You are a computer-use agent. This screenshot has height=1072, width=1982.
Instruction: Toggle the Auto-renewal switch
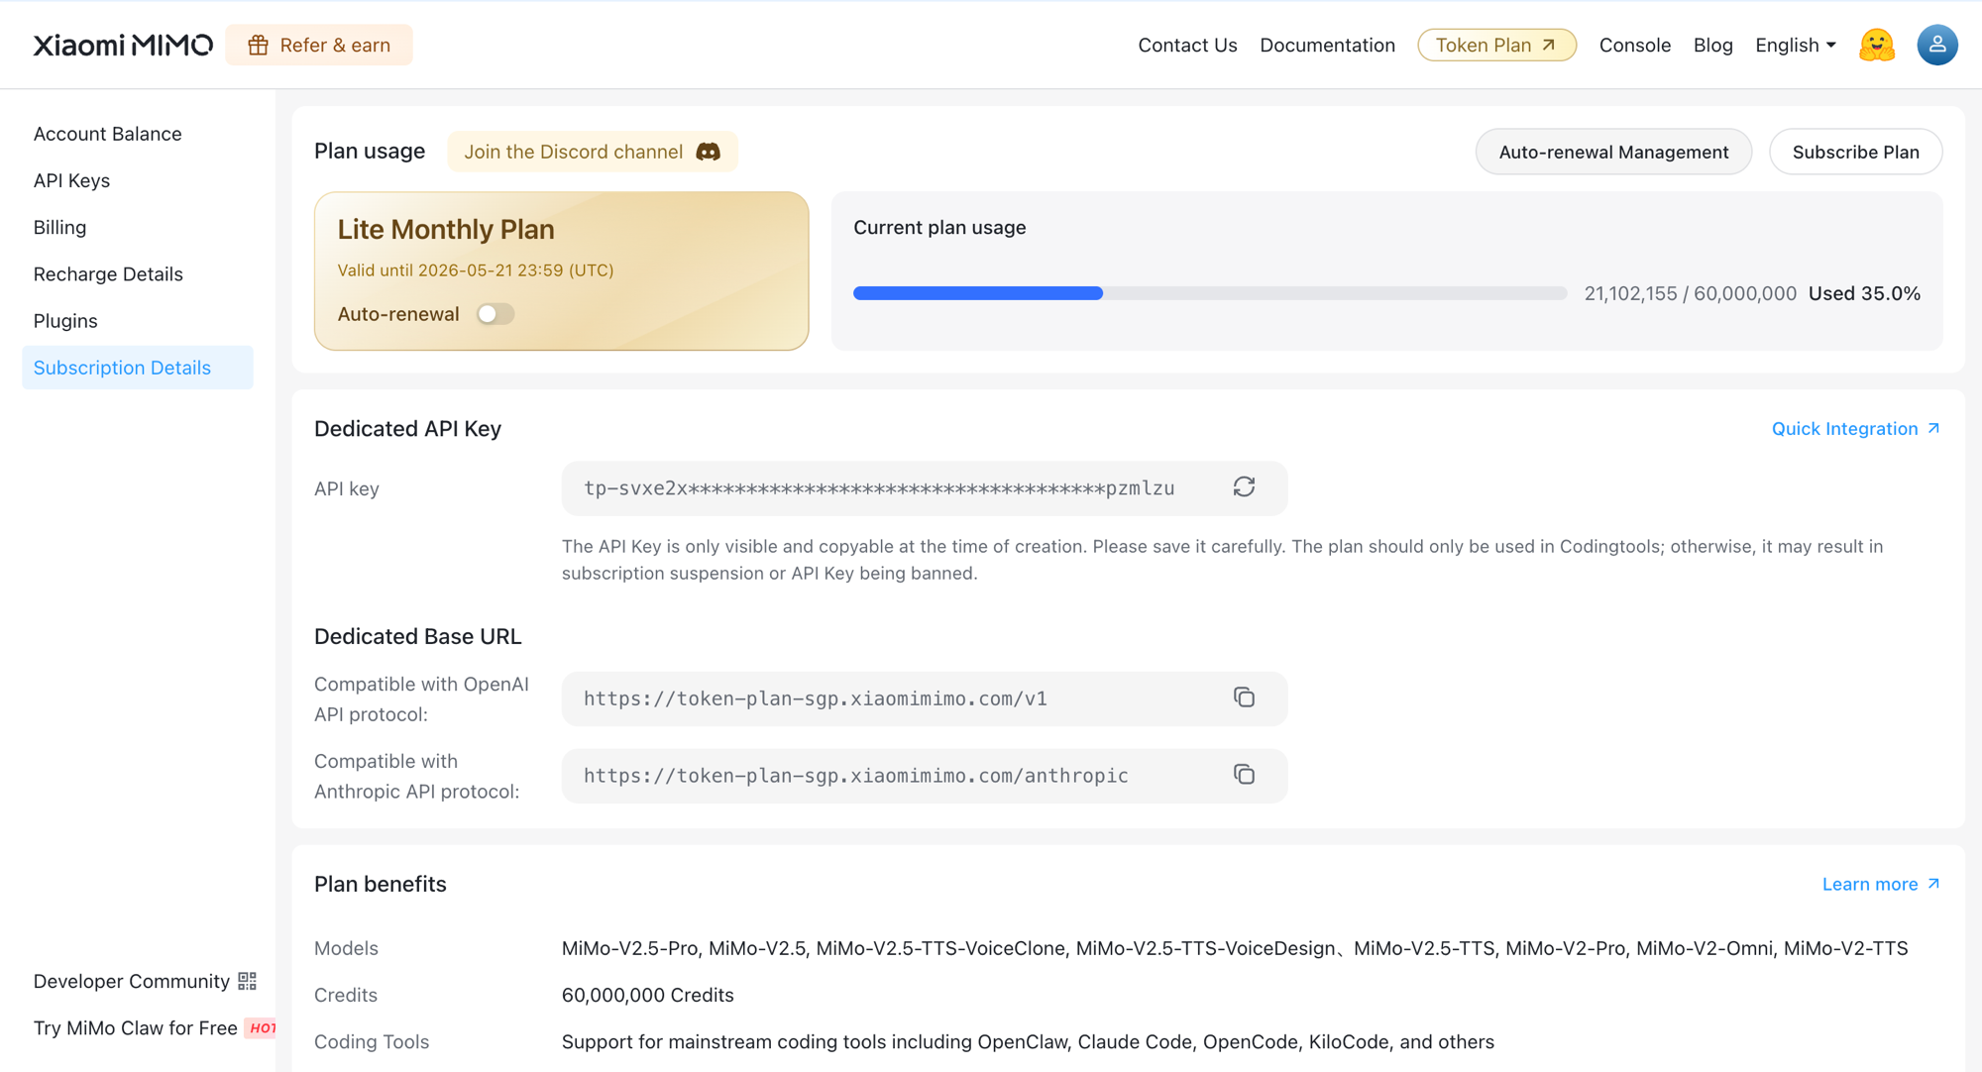pos(495,314)
